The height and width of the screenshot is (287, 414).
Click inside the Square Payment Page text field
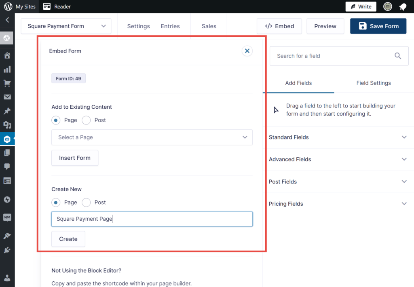(x=152, y=219)
